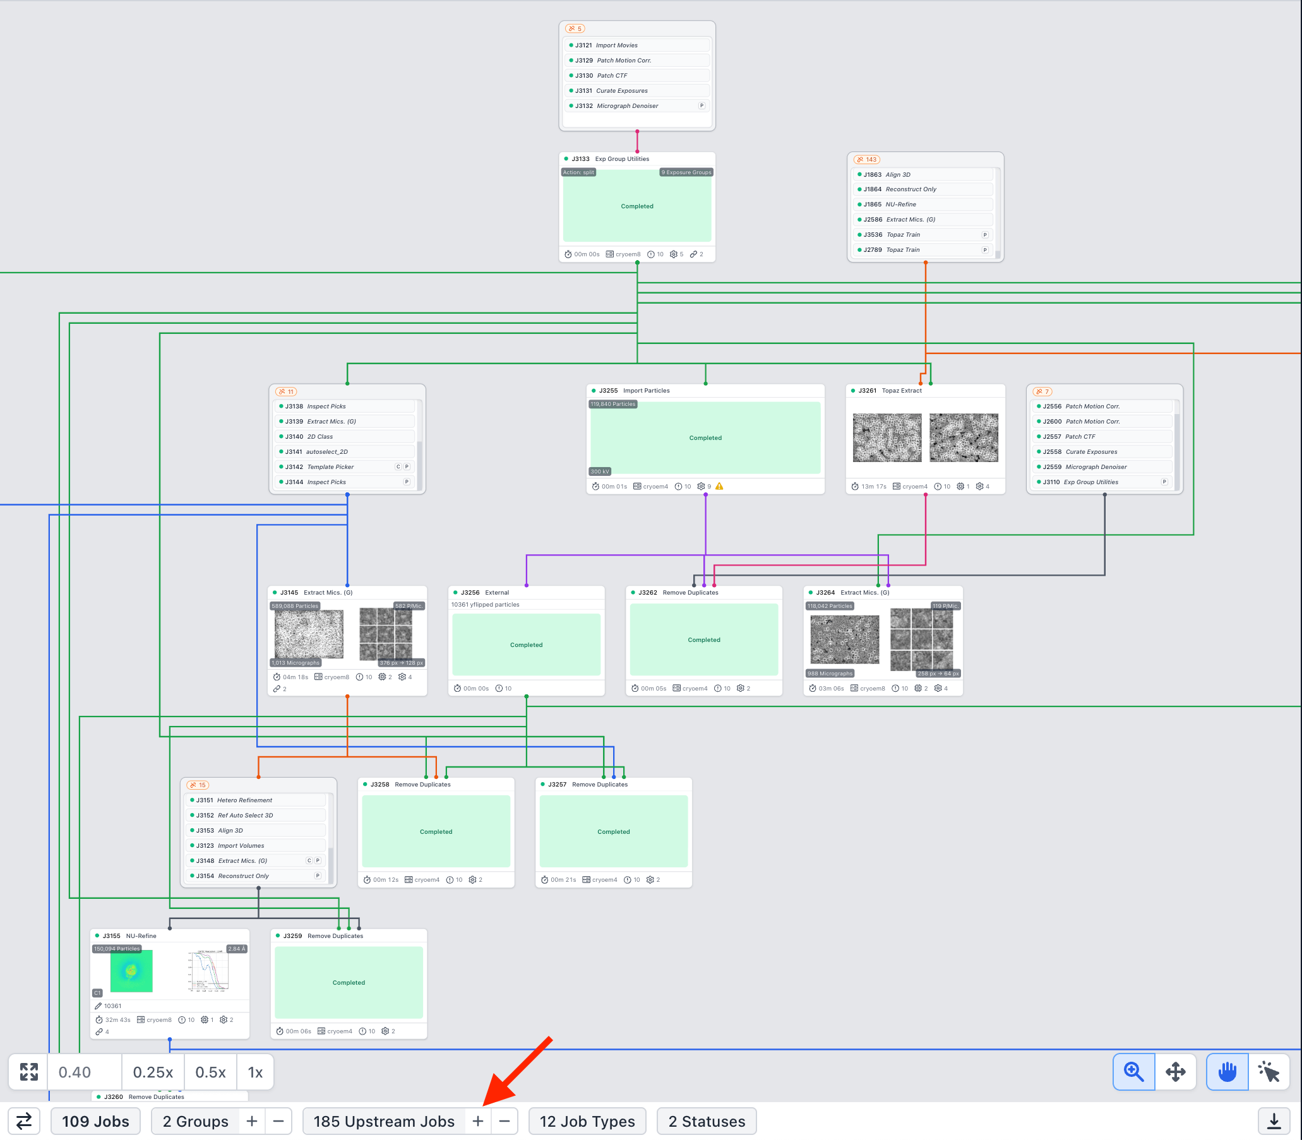Screen dimensions: 1302x1140
Task: Click the fit-to-screen expand icon
Action: (x=28, y=1072)
